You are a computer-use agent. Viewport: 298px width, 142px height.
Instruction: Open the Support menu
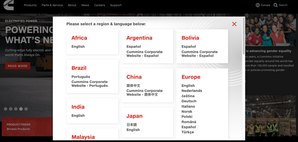click(116, 5)
